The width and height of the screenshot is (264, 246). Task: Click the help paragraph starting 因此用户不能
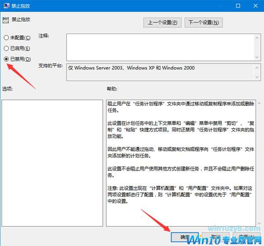181,153
